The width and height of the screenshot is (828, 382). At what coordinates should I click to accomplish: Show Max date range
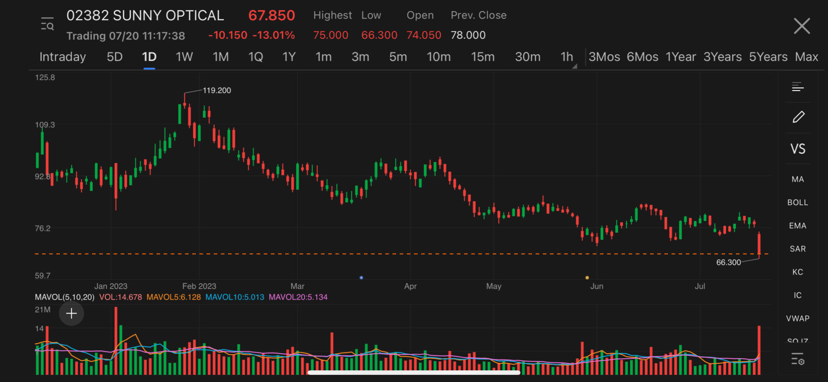(807, 57)
